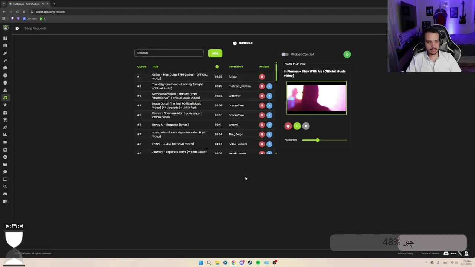Viewport: 475px width, 267px height.
Task: Collapse the sidebar hamburger menu
Action: (17, 28)
